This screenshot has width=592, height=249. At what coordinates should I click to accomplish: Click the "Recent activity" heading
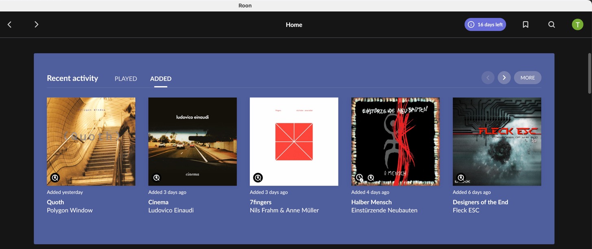tap(72, 78)
